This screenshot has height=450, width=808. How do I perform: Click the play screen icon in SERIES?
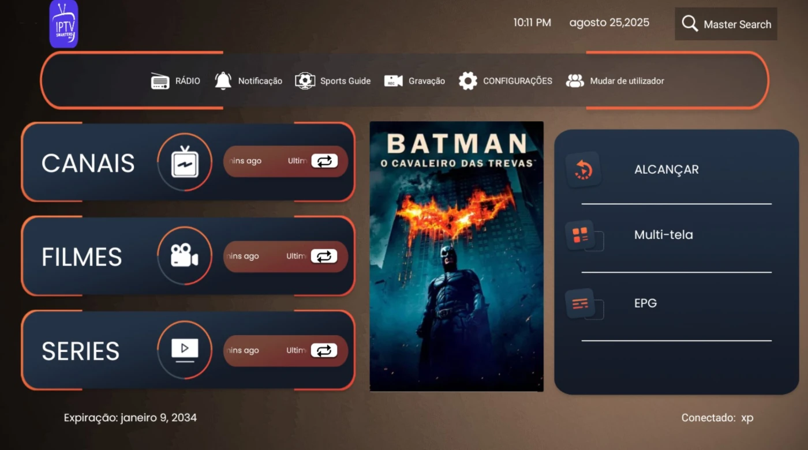185,350
